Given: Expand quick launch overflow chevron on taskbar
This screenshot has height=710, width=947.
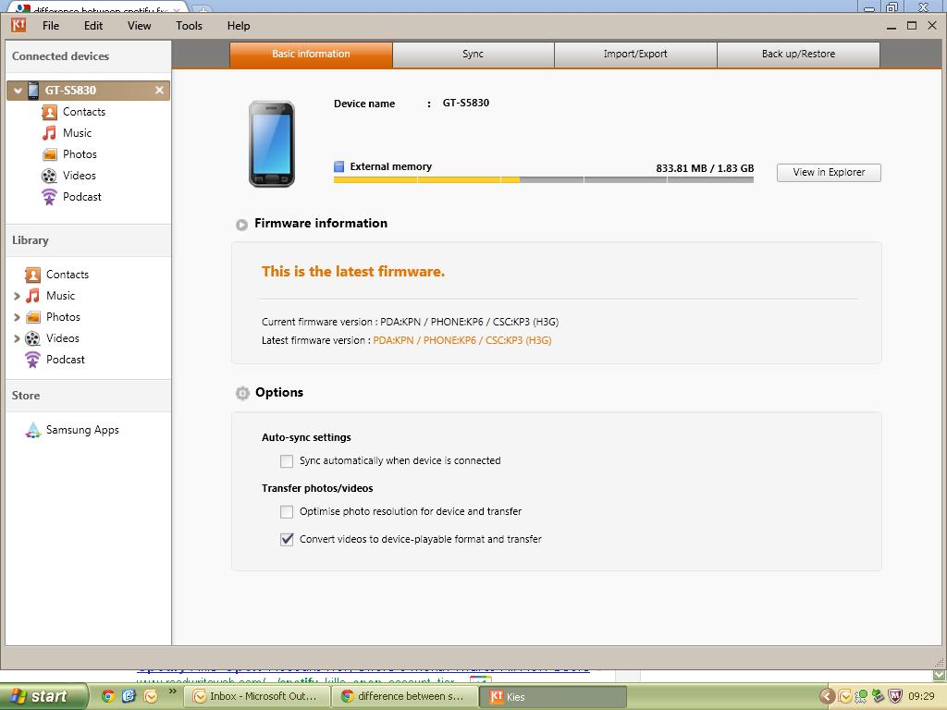Looking at the screenshot, I should [x=172, y=692].
